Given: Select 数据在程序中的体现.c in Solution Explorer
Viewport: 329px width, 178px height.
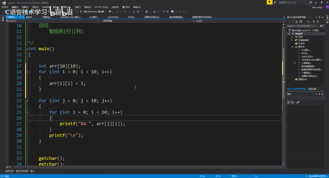Looking at the screenshot, I should tap(311, 70).
